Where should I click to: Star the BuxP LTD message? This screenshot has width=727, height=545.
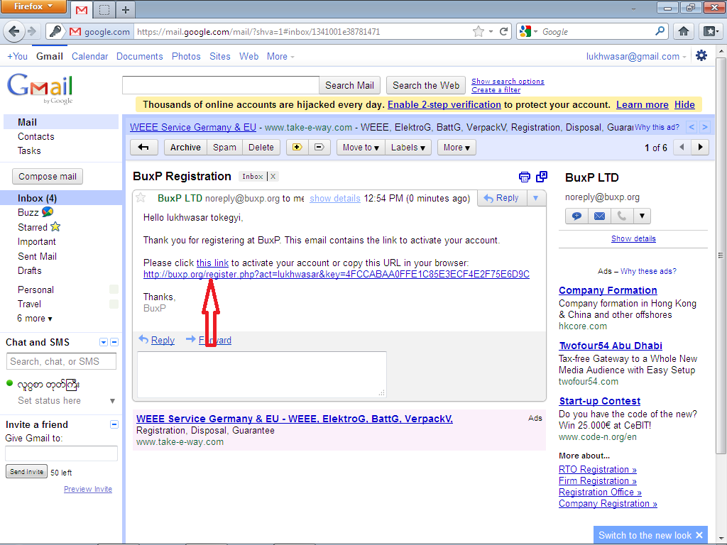click(141, 198)
